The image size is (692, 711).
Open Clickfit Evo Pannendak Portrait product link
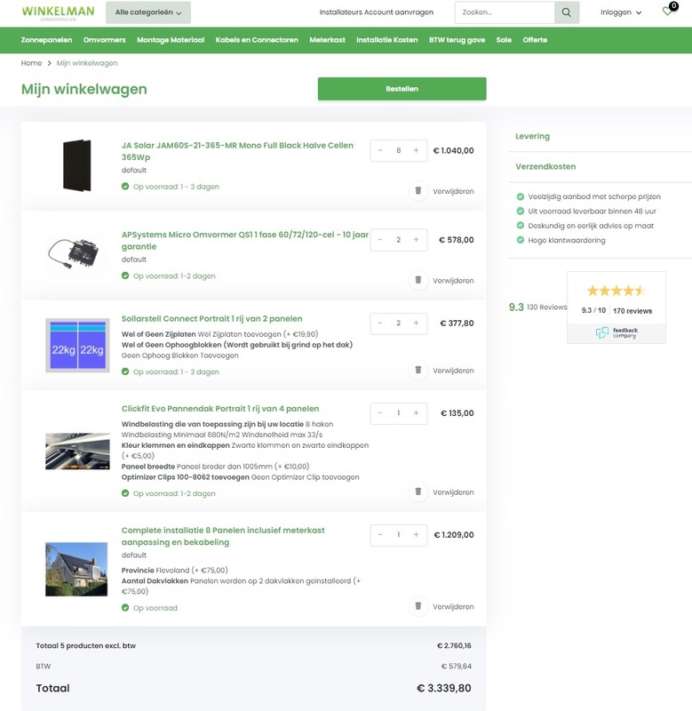pos(220,409)
